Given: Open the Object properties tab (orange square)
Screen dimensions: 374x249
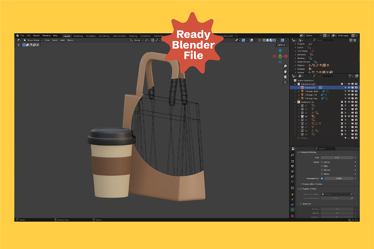Looking at the screenshot, I should click(x=292, y=194).
